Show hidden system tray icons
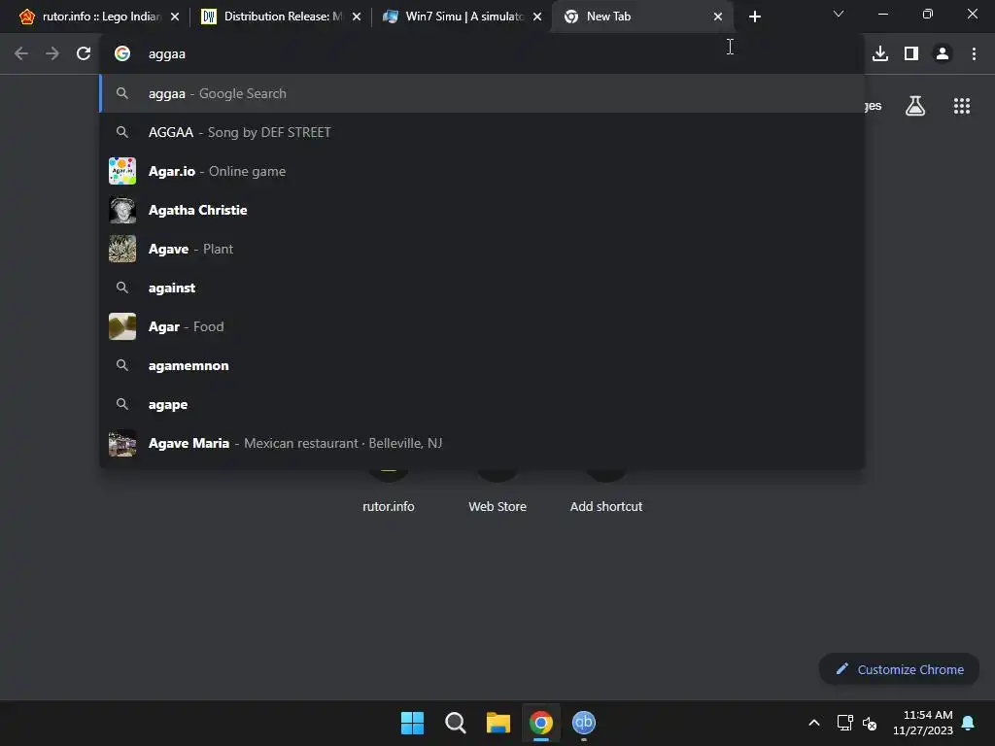The width and height of the screenshot is (995, 746). click(x=814, y=723)
